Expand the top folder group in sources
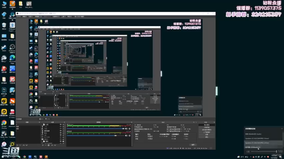This screenshot has width=284, height=159. [42, 125]
